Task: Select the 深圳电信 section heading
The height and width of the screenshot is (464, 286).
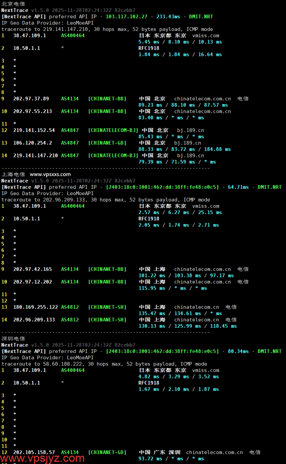Action: click(13, 339)
